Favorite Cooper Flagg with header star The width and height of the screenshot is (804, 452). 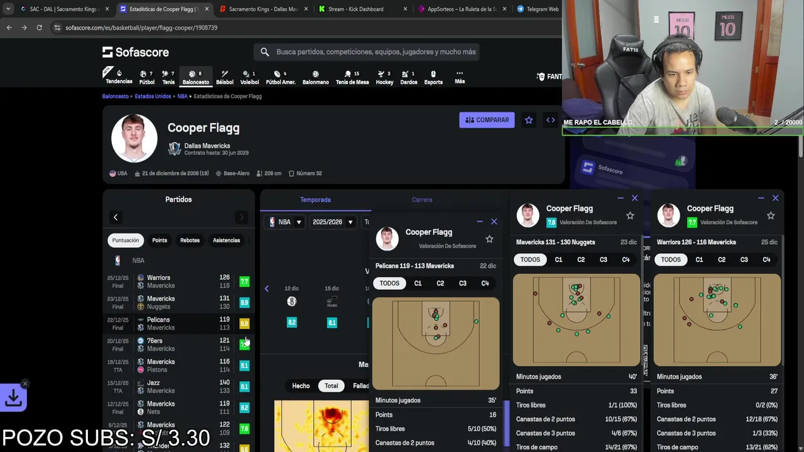click(x=529, y=120)
